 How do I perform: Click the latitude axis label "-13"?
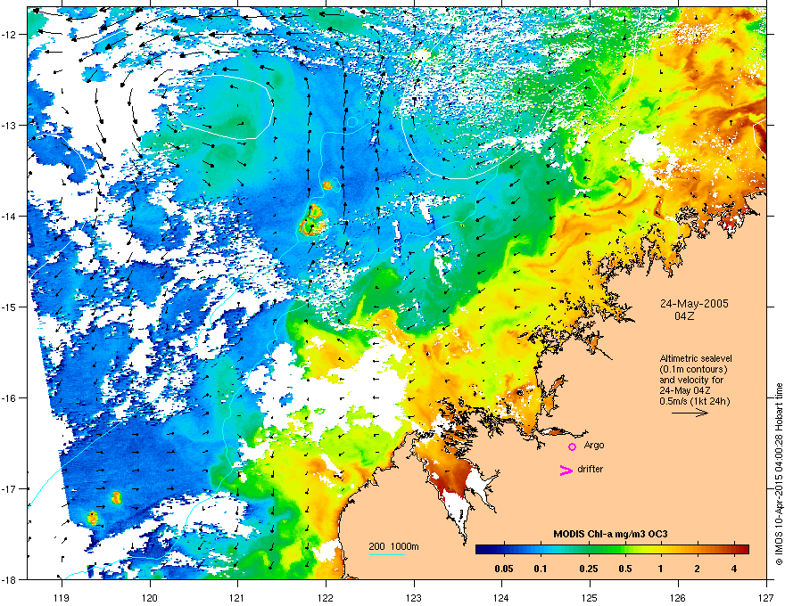(10, 126)
